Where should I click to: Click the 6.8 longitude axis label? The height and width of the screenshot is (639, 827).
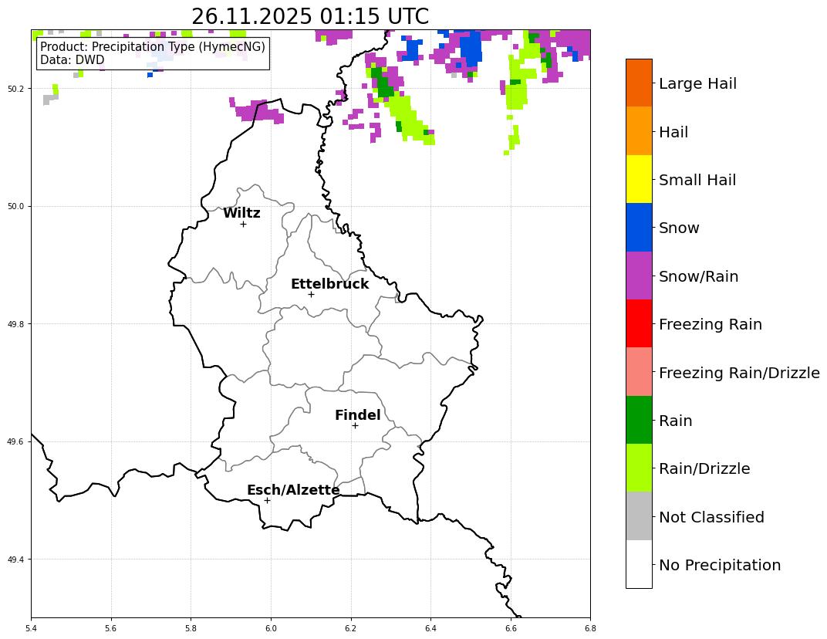point(590,628)
